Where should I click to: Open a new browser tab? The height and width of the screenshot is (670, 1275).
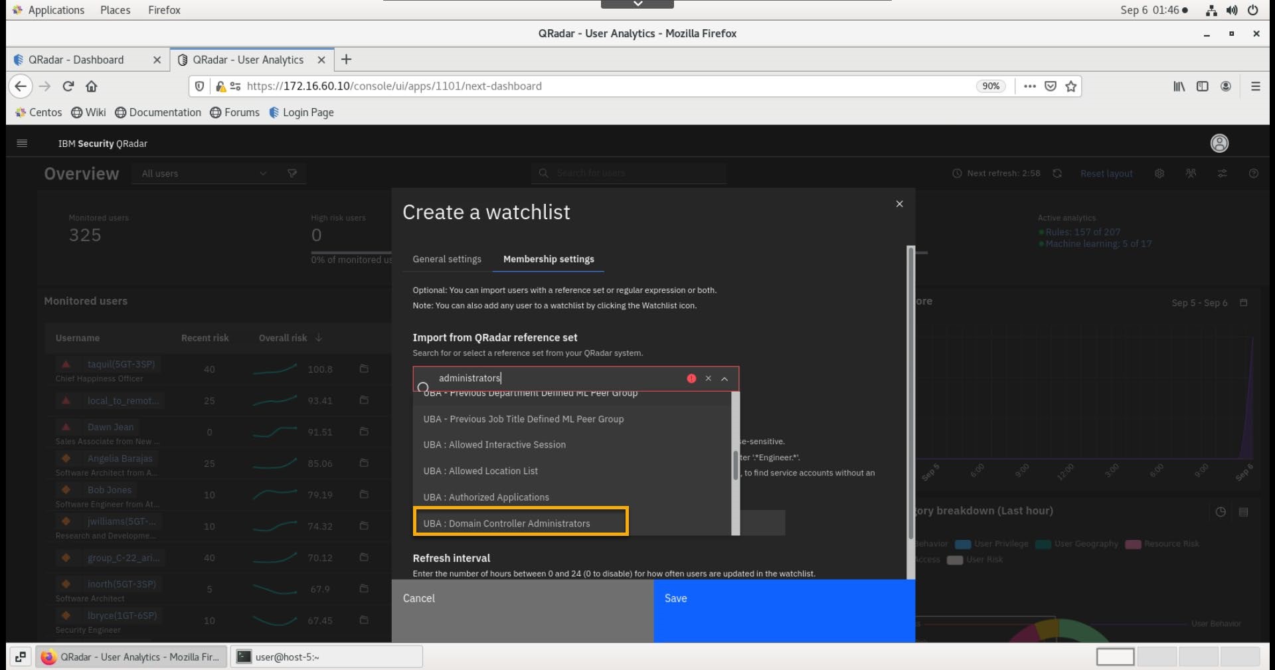click(x=346, y=60)
